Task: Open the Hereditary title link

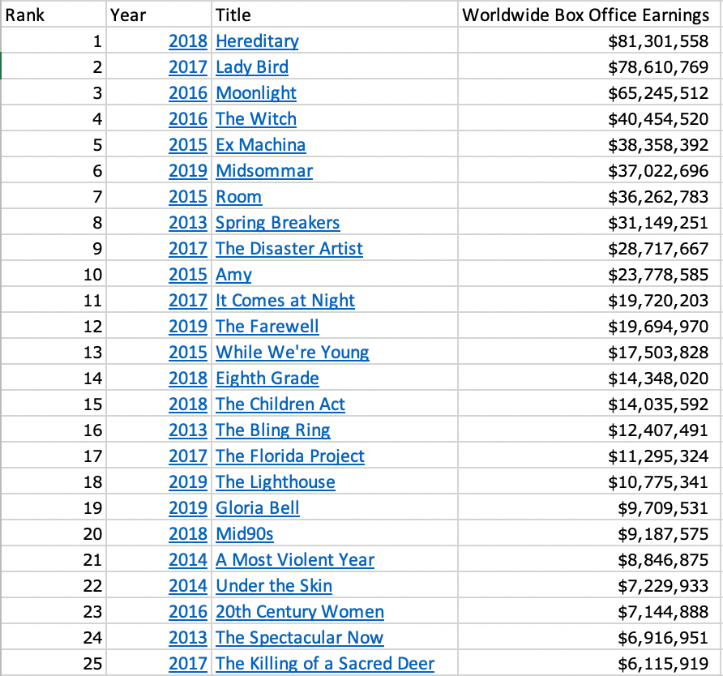Action: coord(257,41)
